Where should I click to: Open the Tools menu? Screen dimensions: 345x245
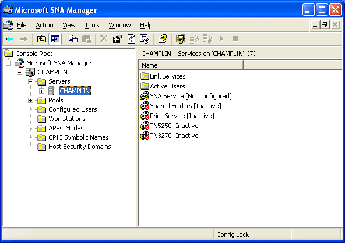point(92,25)
